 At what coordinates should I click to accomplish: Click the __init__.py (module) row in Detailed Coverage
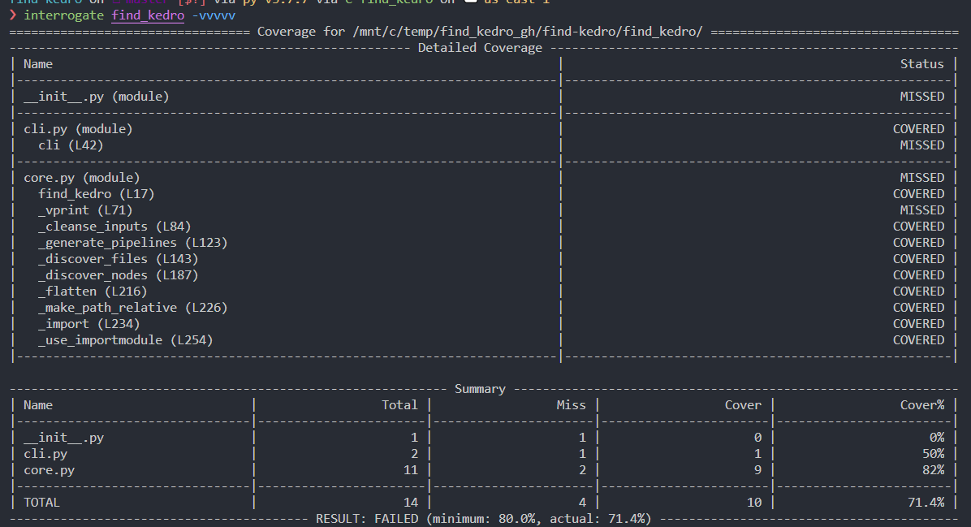[96, 97]
